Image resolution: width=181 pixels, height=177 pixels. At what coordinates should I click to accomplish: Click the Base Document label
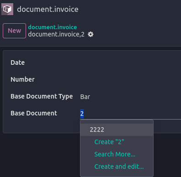click(x=34, y=113)
